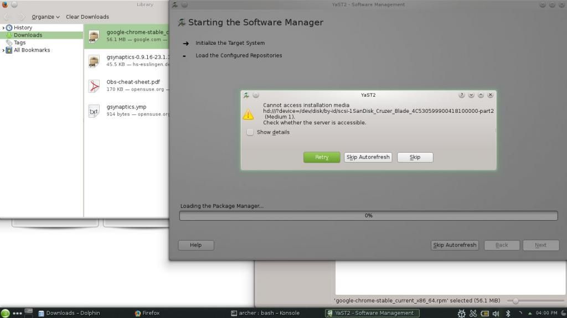Click the crescent moon icon at taskbar end
Screen dimensions: 567x318
pyautogui.click(x=563, y=313)
